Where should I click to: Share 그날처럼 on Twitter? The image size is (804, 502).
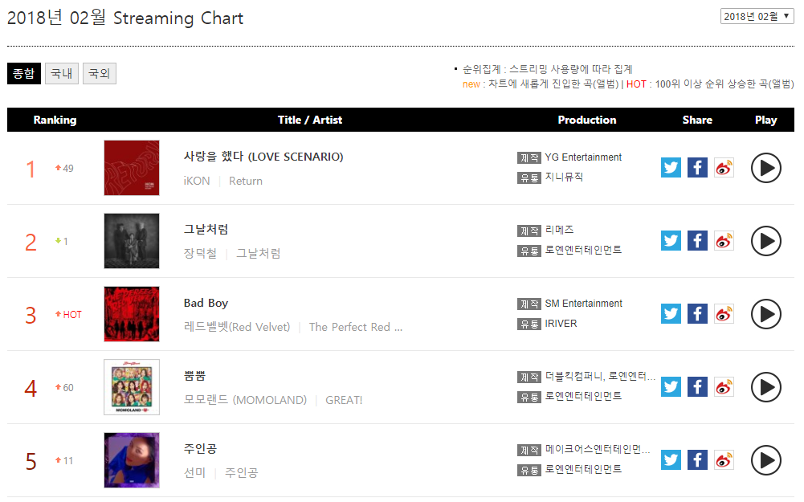671,241
